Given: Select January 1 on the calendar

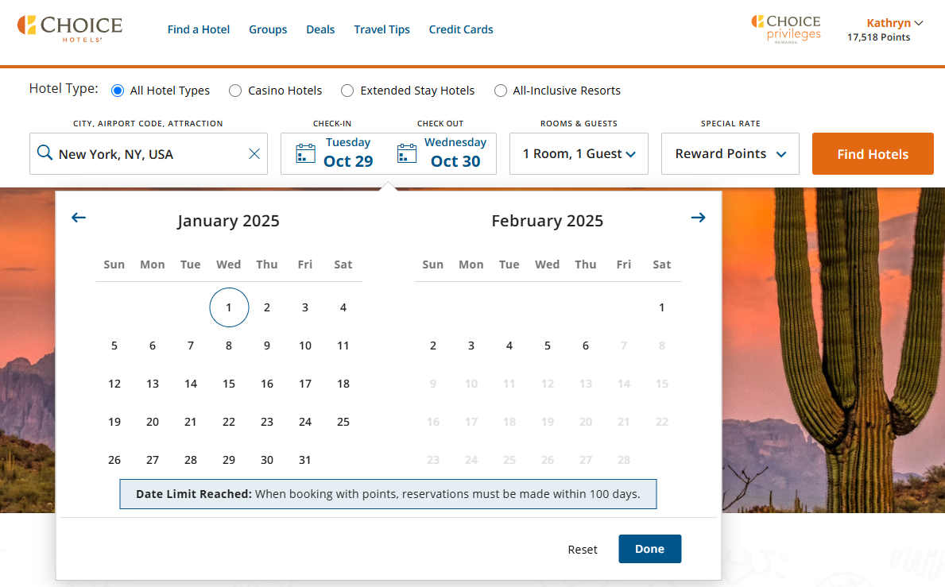Looking at the screenshot, I should [x=229, y=307].
